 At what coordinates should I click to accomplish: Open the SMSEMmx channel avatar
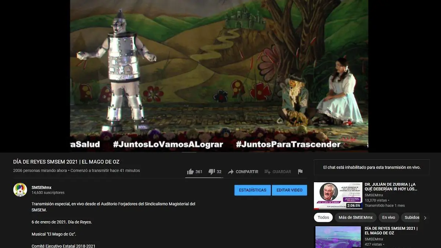click(20, 190)
